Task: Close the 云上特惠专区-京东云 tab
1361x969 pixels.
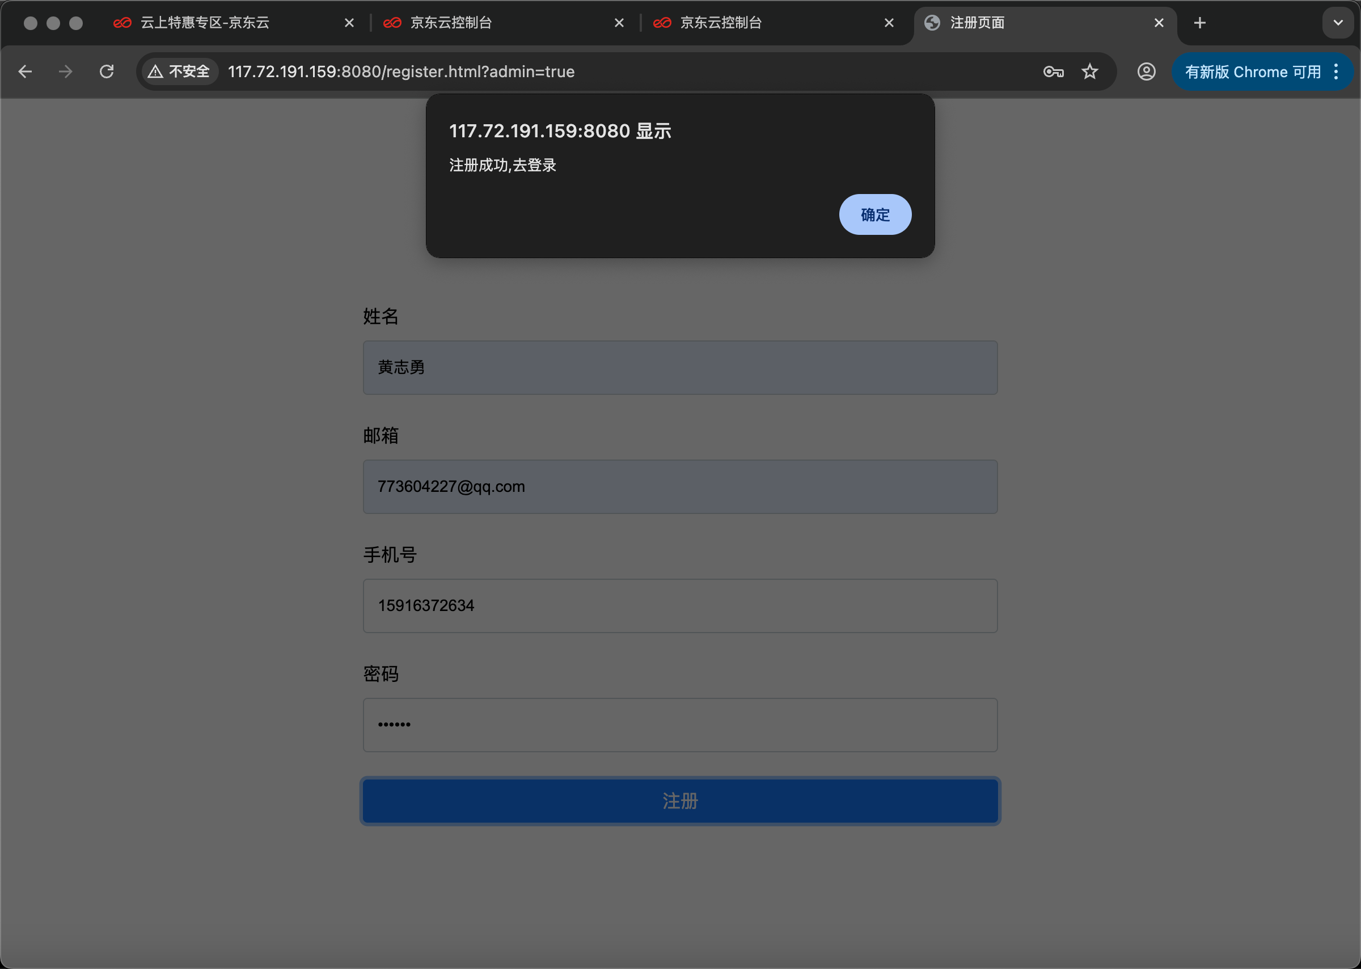Action: (349, 23)
